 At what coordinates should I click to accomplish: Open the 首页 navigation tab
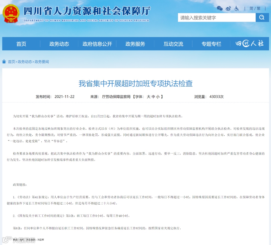[21, 44]
